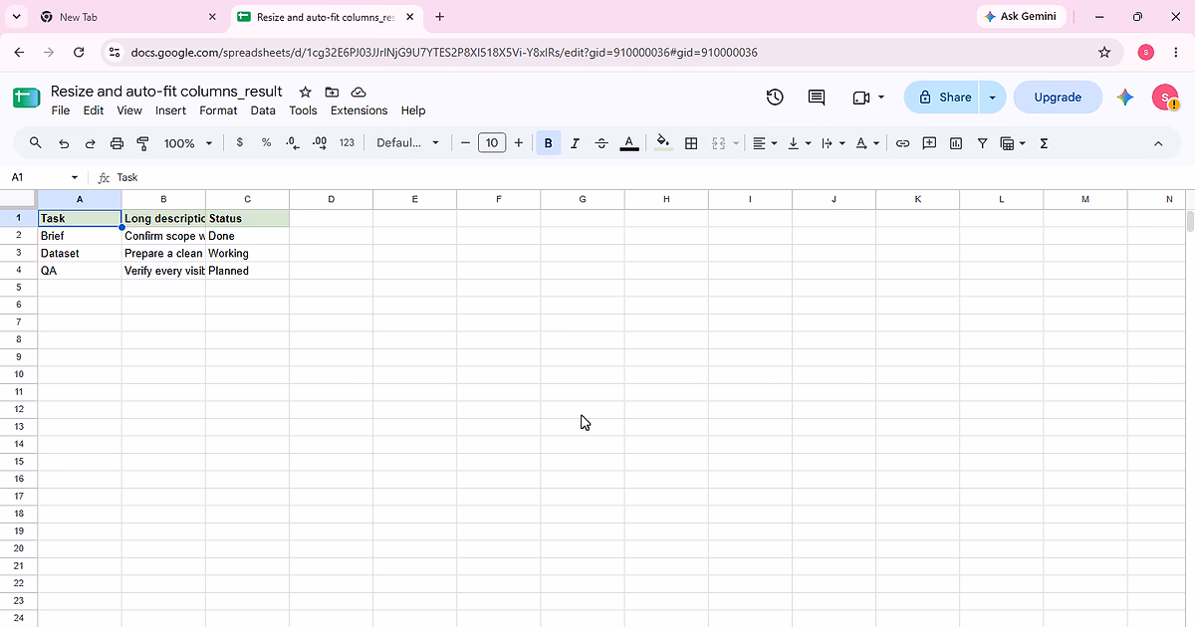The image size is (1195, 627).
Task: Insert a link
Action: pos(902,143)
